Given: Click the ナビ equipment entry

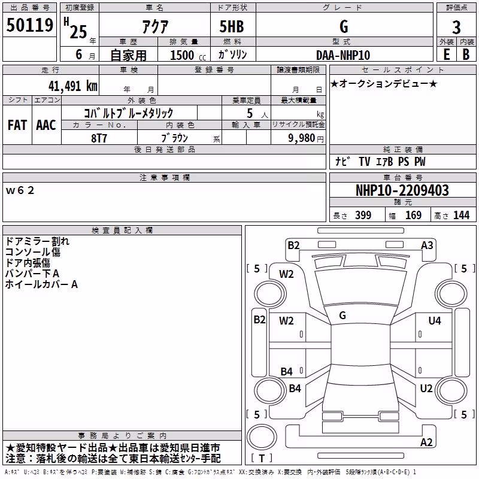Looking at the screenshot, I should click(x=342, y=161).
